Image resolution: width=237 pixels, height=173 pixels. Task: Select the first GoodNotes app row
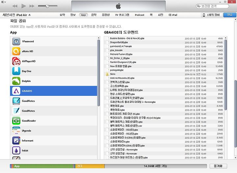(54, 101)
